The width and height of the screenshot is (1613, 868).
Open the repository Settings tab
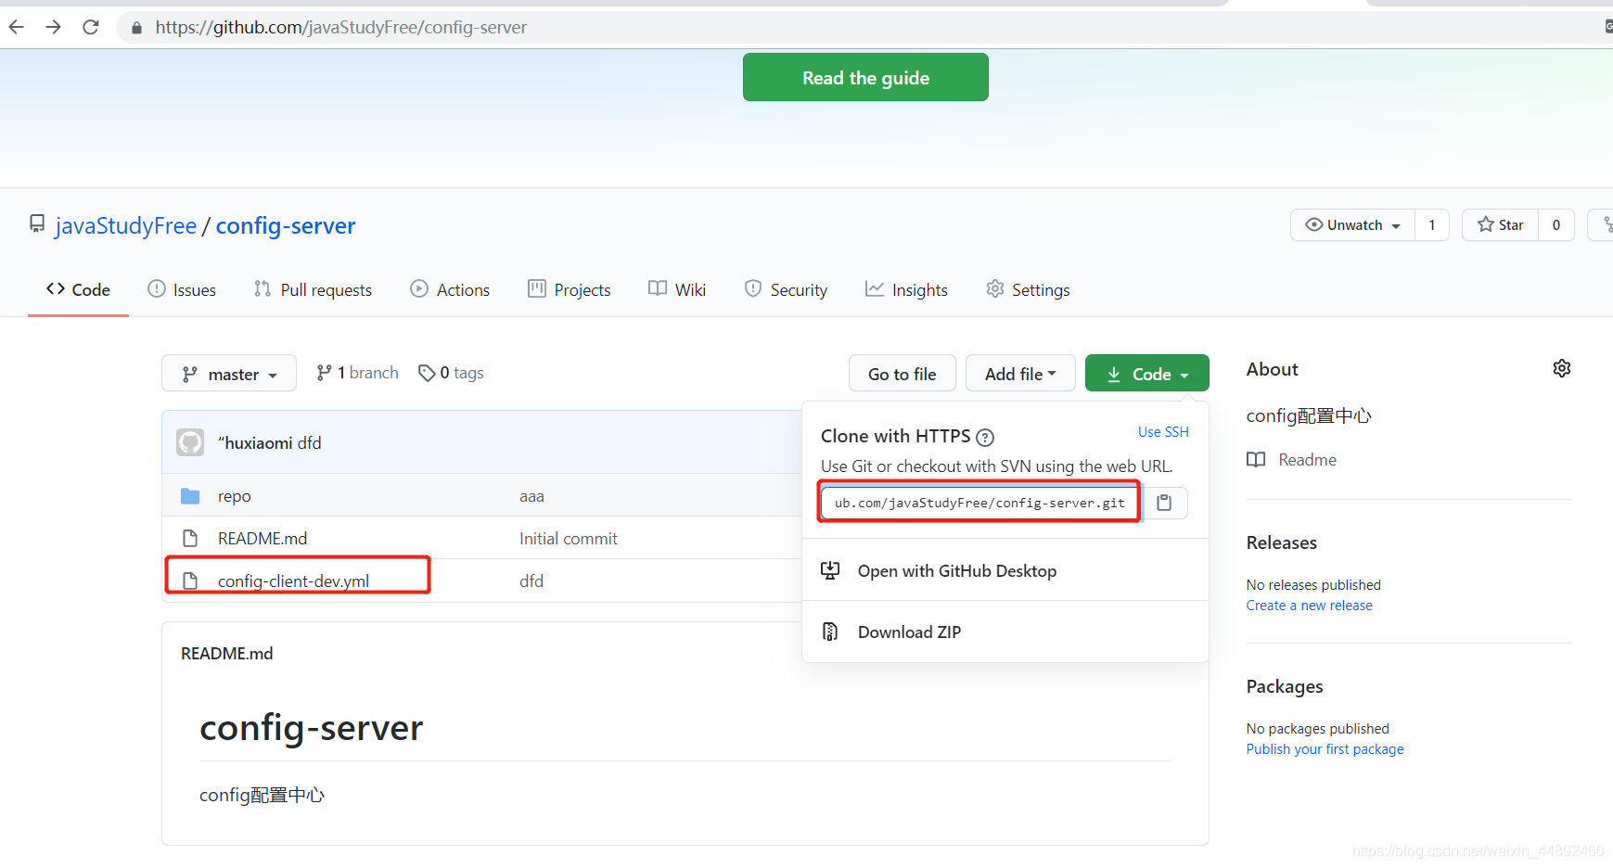[1028, 289]
